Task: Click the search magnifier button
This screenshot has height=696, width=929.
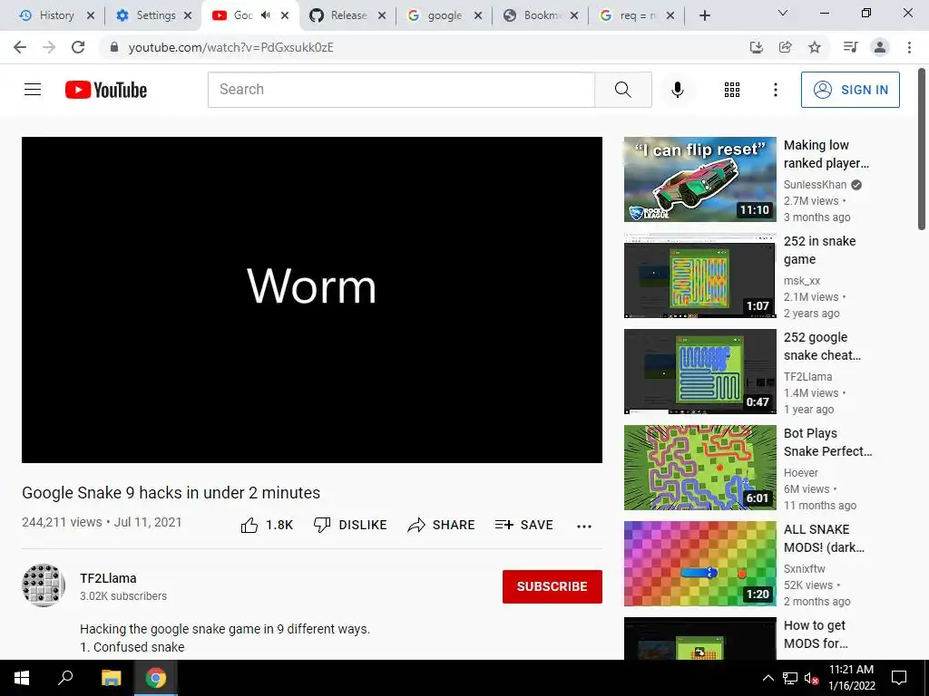Action: [x=622, y=90]
